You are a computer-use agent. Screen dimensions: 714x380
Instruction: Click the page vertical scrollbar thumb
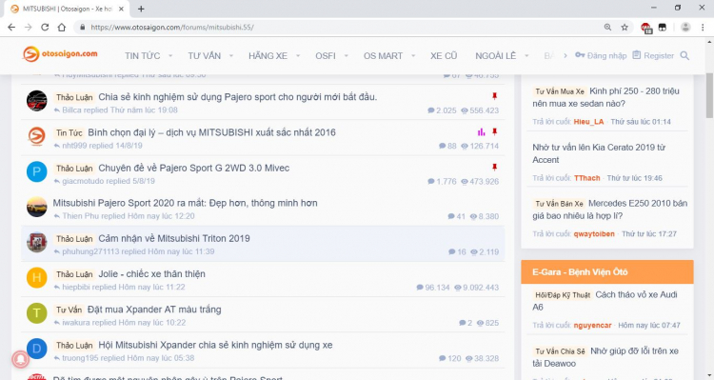click(709, 95)
